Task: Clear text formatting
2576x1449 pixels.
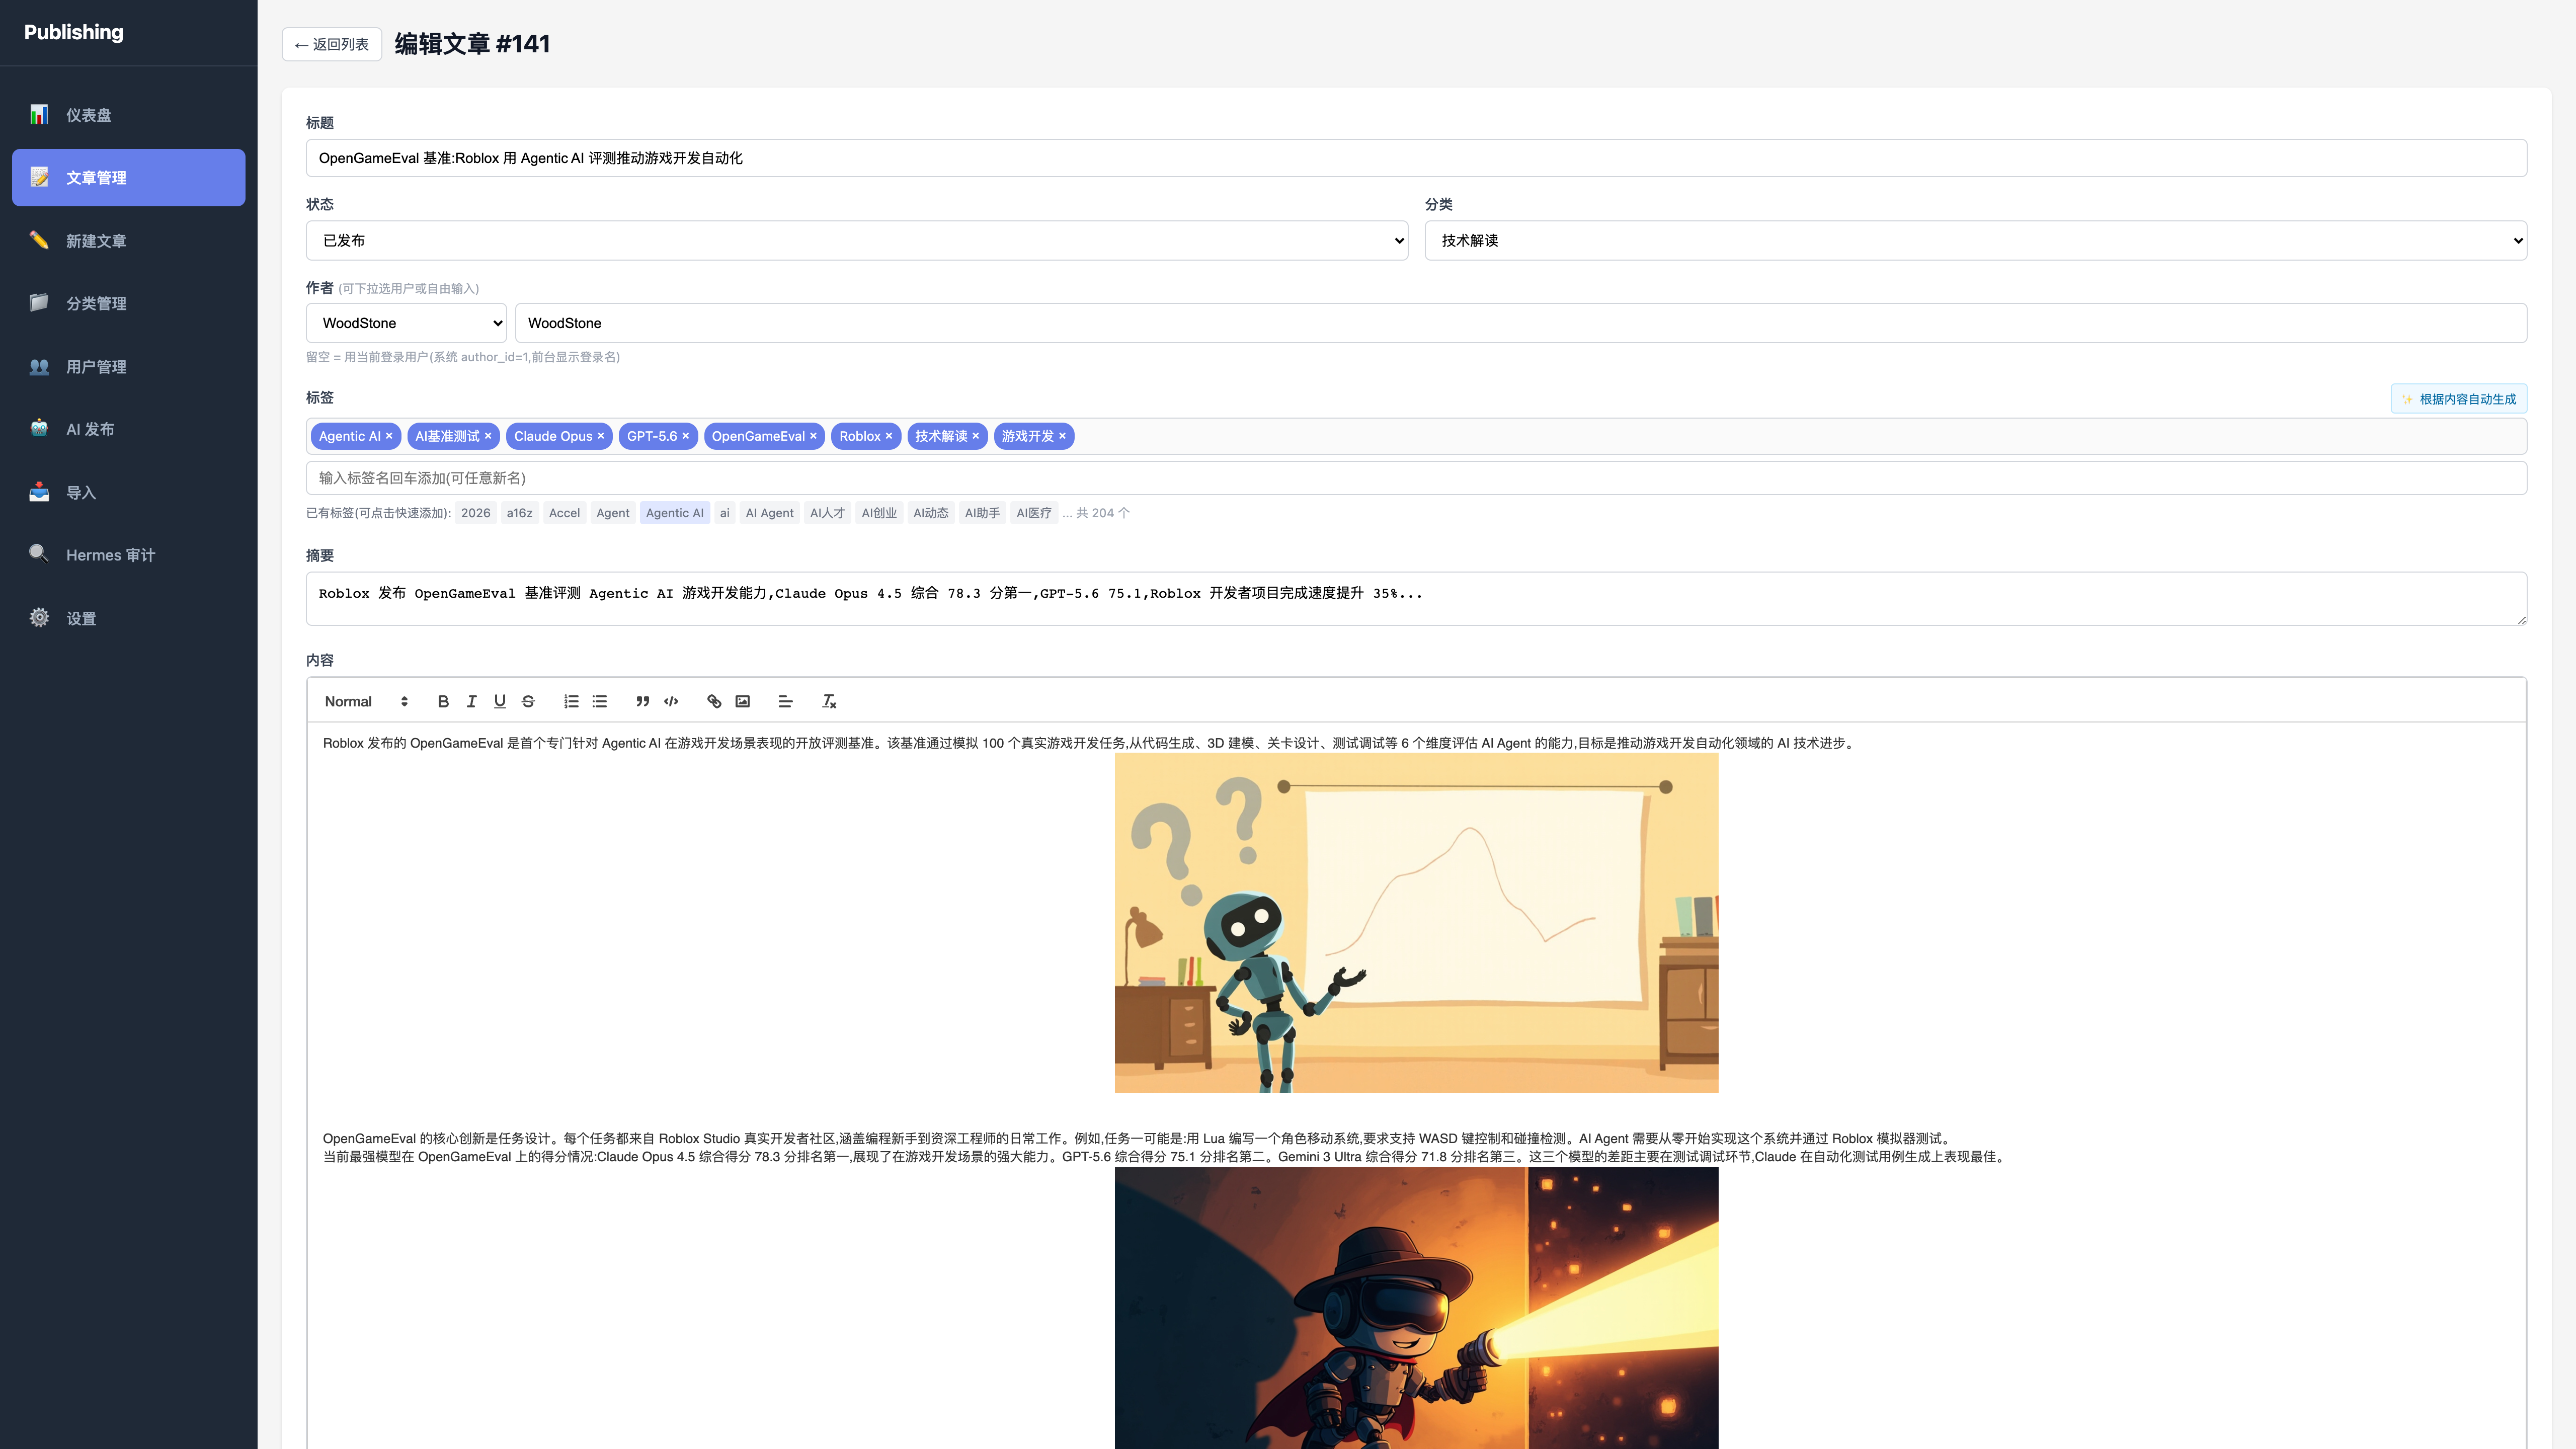Action: 829,702
